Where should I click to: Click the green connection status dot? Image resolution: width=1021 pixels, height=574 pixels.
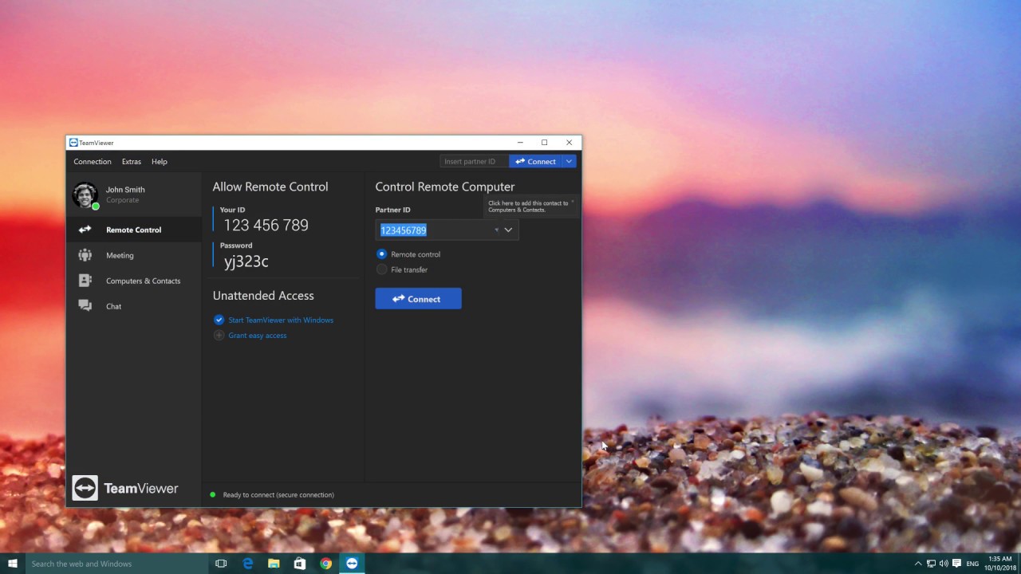click(x=212, y=495)
